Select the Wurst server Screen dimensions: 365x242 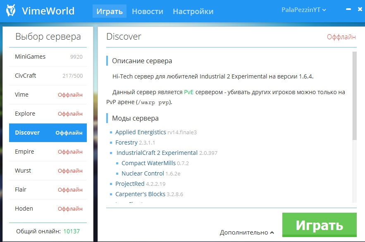click(48, 171)
